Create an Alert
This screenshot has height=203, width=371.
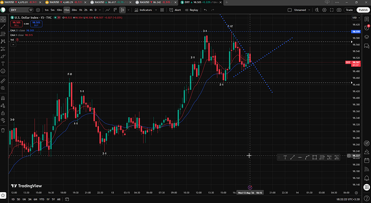[175, 10]
